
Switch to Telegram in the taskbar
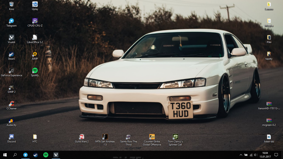pos(25,155)
